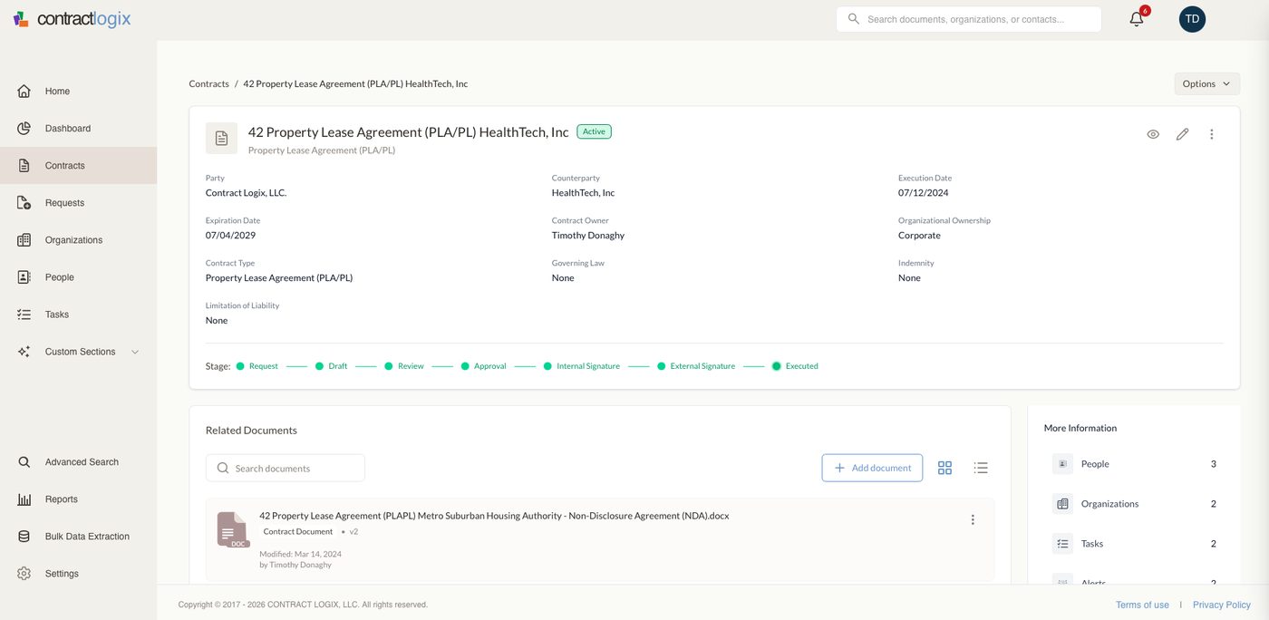Click the Bulk Data Extraction database icon
The width and height of the screenshot is (1269, 620).
tap(24, 537)
